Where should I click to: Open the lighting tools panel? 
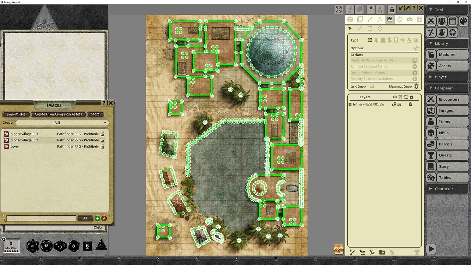(x=400, y=19)
